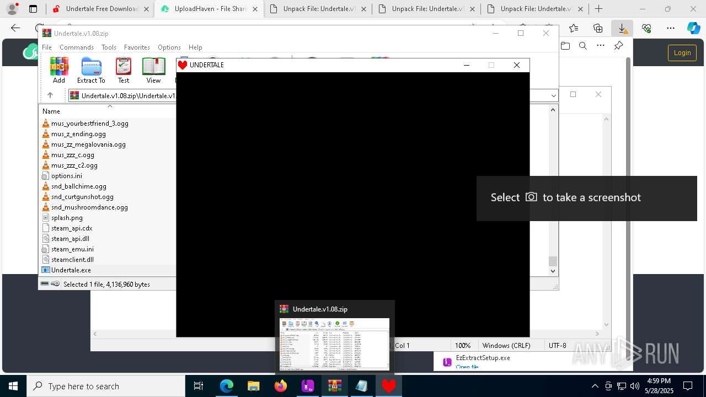Viewport: 706px width, 397px height.
Task: Open browser favorites star icon
Action: click(574, 28)
